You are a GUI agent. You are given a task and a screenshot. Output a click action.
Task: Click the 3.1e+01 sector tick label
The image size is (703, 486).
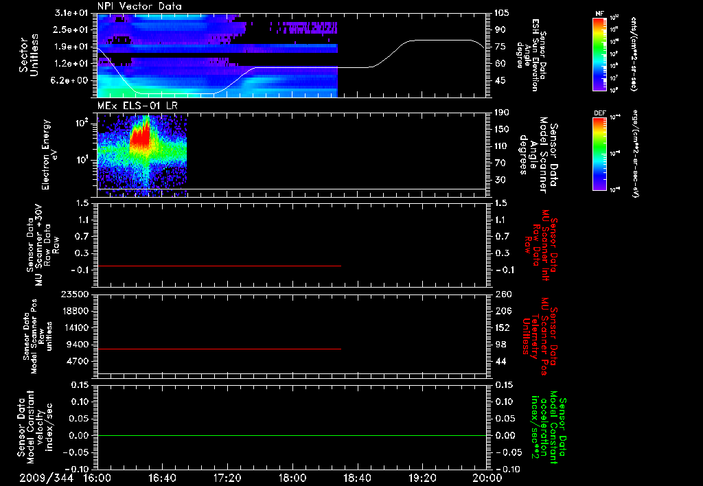tap(71, 13)
